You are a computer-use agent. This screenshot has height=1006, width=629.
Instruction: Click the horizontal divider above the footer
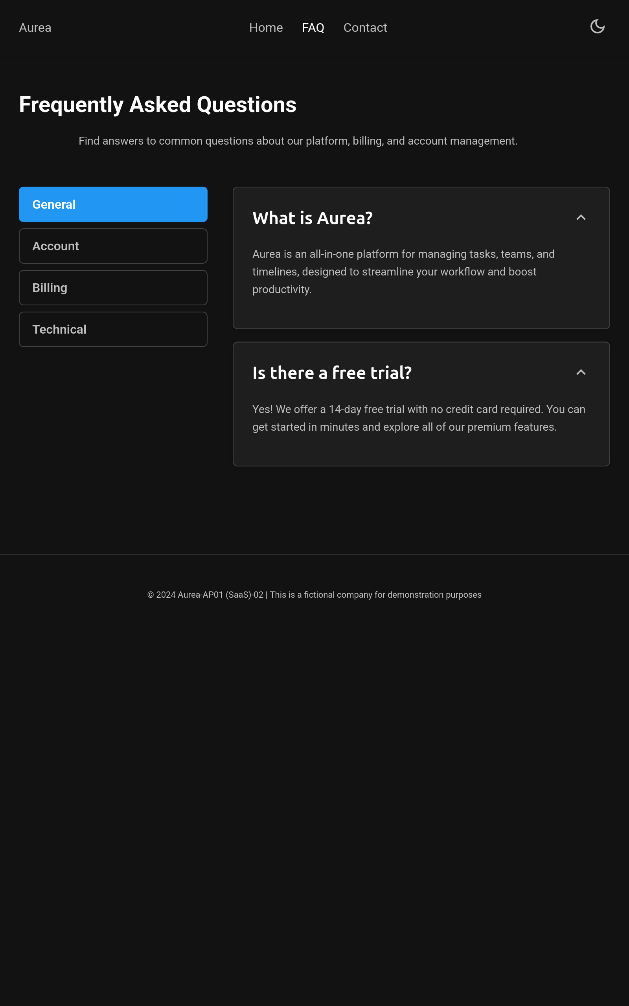coord(314,555)
